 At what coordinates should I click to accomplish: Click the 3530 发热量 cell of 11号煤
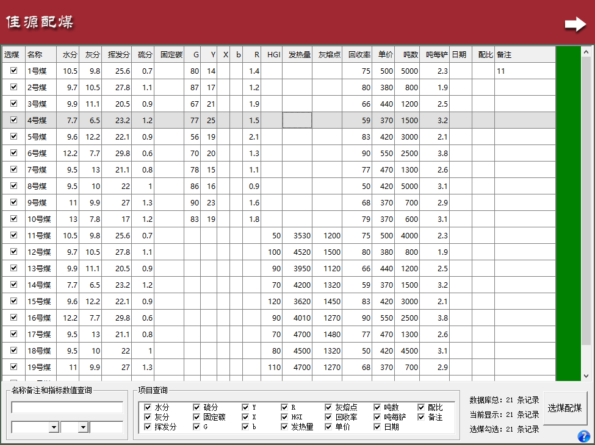297,235
